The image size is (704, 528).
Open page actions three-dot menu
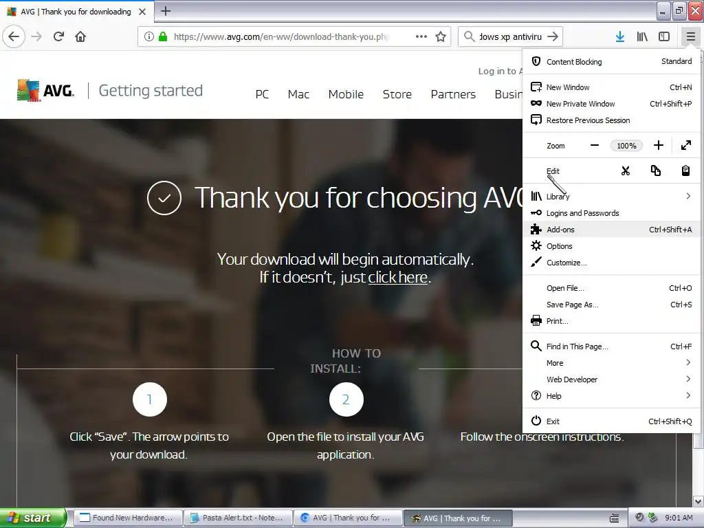click(x=421, y=36)
